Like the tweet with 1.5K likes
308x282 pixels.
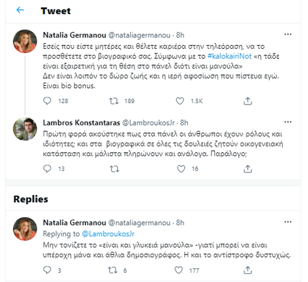pyautogui.click(x=180, y=101)
